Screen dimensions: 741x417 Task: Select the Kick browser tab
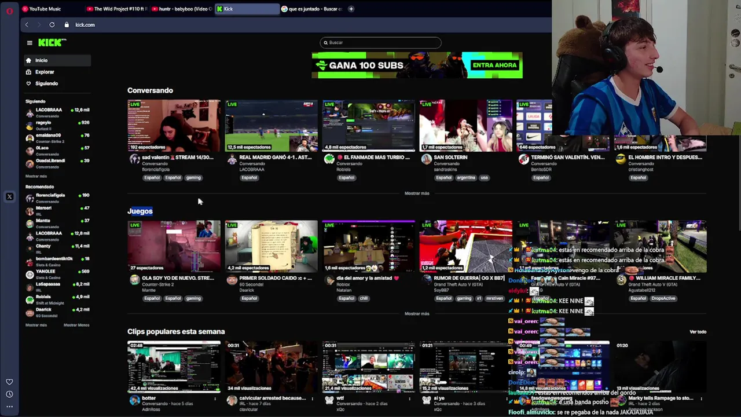pos(247,9)
